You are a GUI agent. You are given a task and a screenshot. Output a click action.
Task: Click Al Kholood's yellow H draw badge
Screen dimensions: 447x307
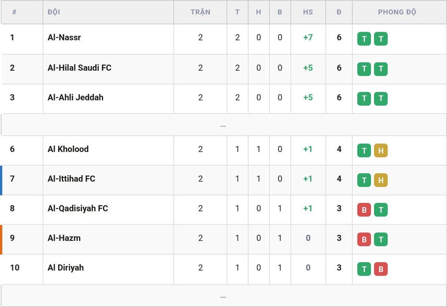(x=380, y=151)
